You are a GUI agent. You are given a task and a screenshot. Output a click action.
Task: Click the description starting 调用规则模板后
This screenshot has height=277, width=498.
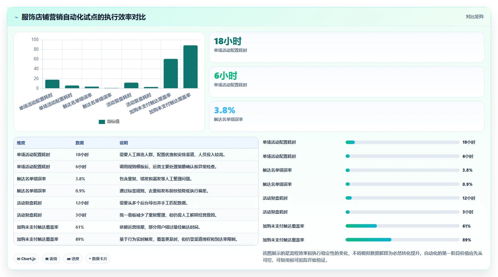pos(168,167)
